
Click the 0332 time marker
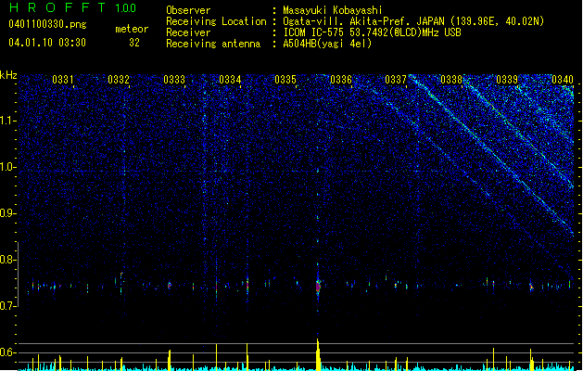pos(119,80)
